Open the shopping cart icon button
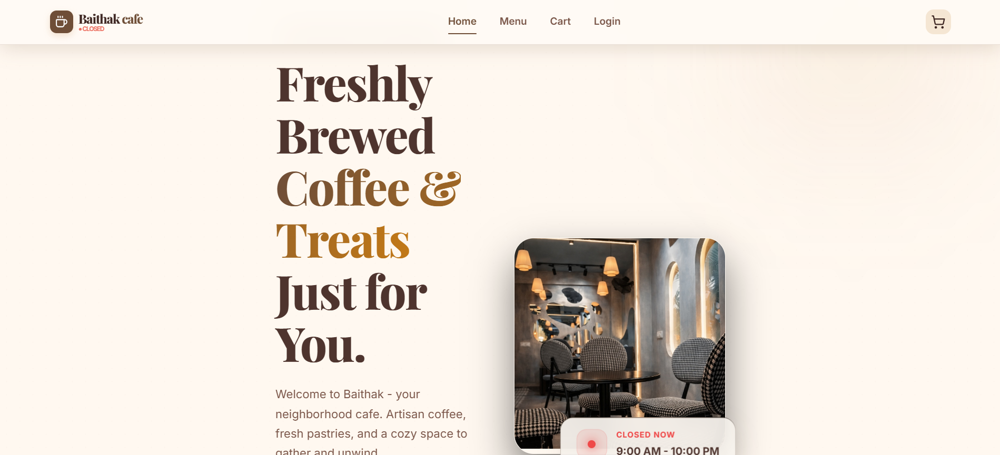Screen dimensions: 1000x455 coord(938,22)
